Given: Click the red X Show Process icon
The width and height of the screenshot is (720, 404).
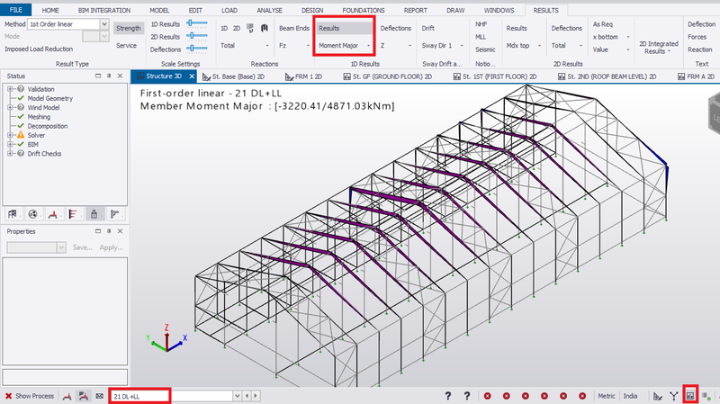Looking at the screenshot, I should pyautogui.click(x=8, y=396).
